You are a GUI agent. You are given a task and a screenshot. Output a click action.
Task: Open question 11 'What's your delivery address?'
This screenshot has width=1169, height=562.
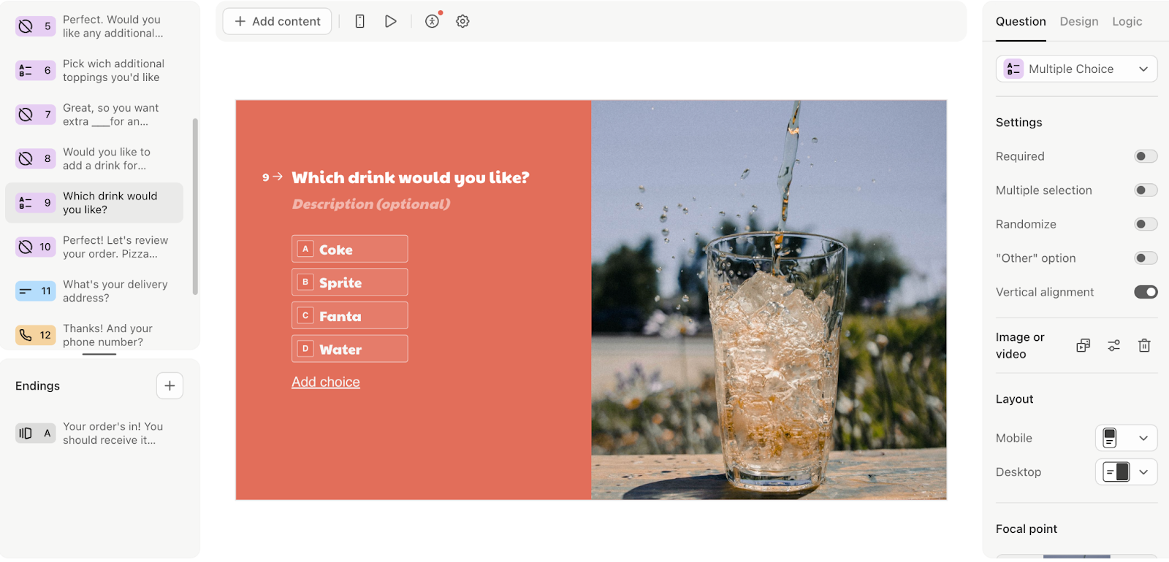point(94,291)
